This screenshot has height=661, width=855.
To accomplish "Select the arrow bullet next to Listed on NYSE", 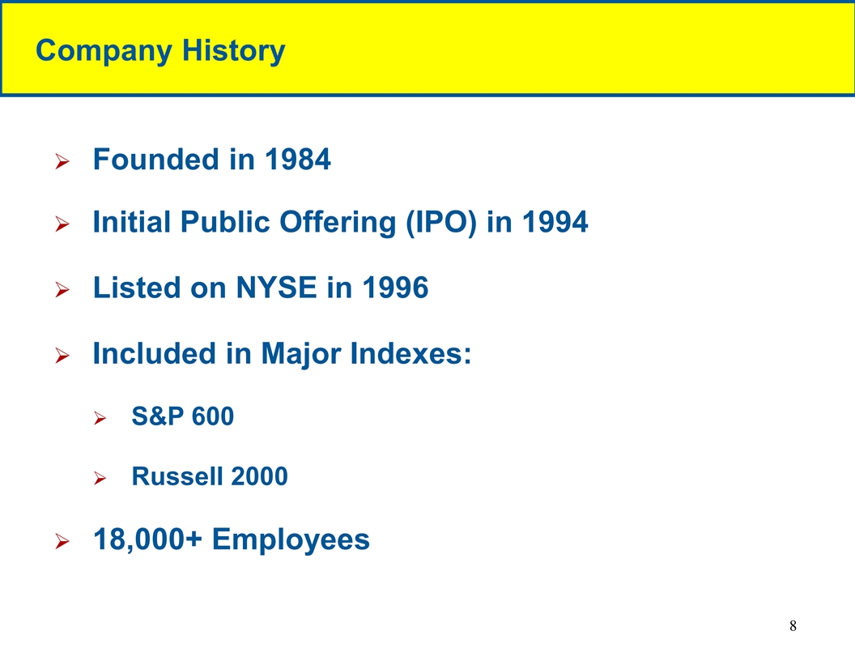I will click(x=59, y=289).
